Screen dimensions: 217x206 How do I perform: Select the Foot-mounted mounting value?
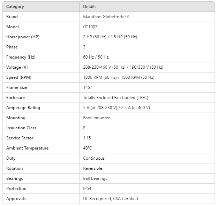point(97,118)
